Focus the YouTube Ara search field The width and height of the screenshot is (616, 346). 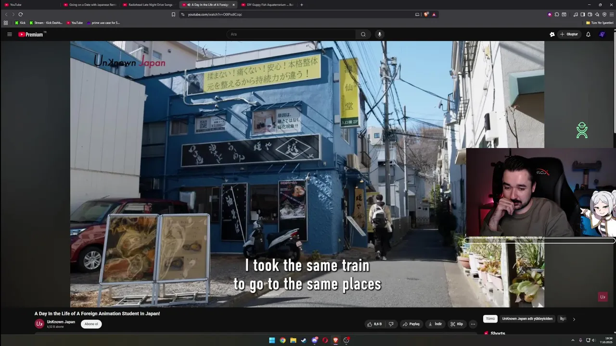pos(291,34)
